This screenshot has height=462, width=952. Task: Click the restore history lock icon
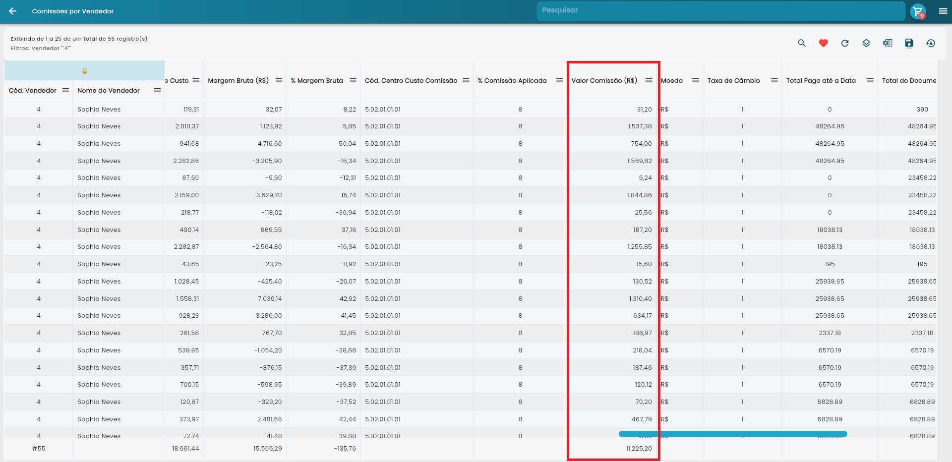click(x=931, y=43)
